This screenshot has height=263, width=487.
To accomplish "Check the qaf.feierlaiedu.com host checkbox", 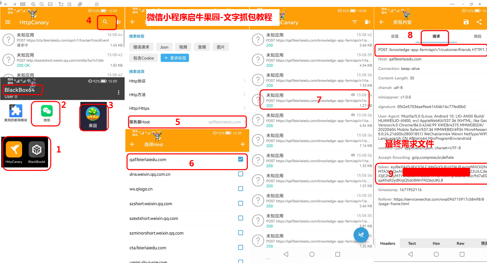I will (241, 159).
